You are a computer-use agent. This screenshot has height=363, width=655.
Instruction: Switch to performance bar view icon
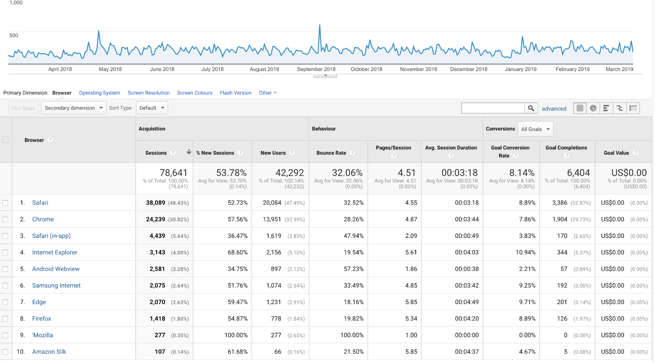pyautogui.click(x=606, y=108)
